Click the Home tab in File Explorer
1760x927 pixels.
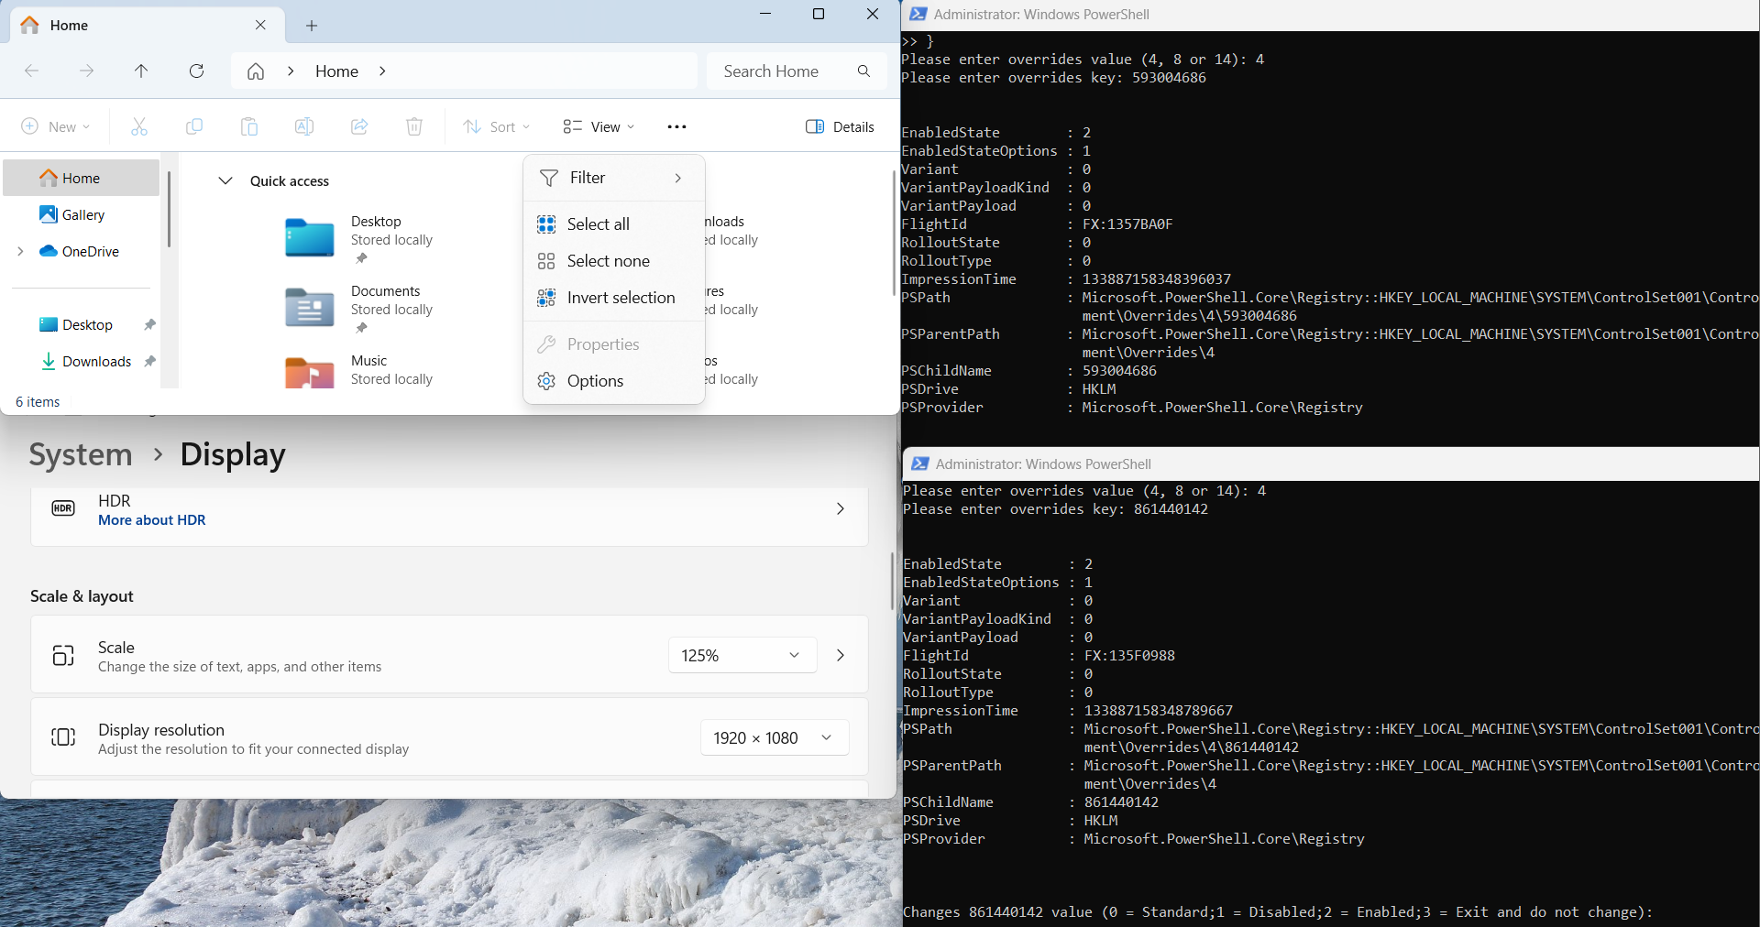coord(147,26)
